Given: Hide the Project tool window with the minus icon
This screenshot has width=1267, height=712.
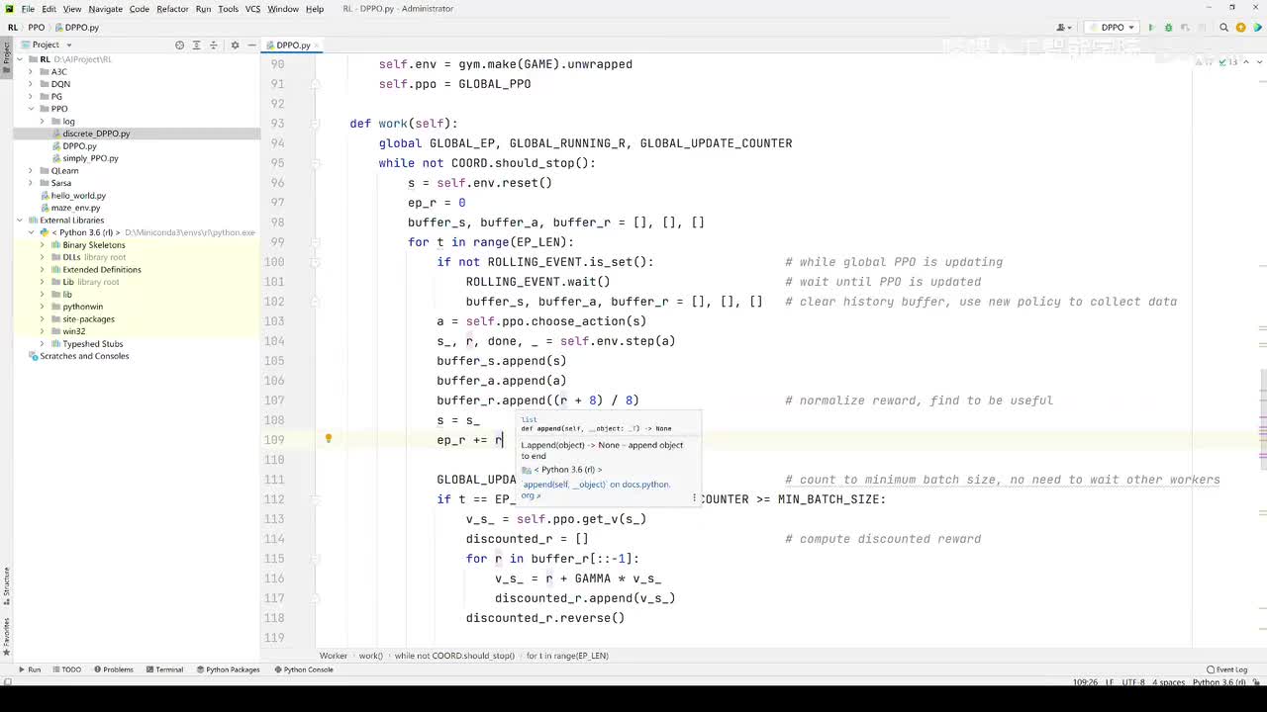Looking at the screenshot, I should [250, 44].
